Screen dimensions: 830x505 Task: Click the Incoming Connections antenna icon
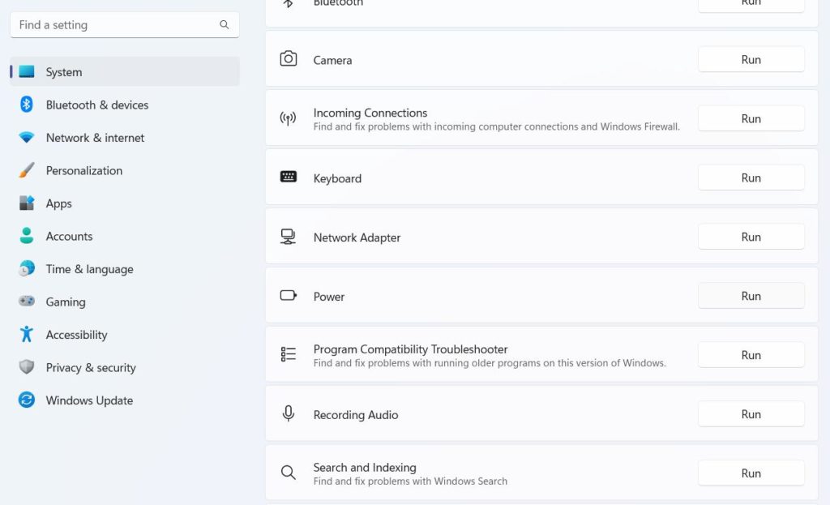pyautogui.click(x=288, y=118)
